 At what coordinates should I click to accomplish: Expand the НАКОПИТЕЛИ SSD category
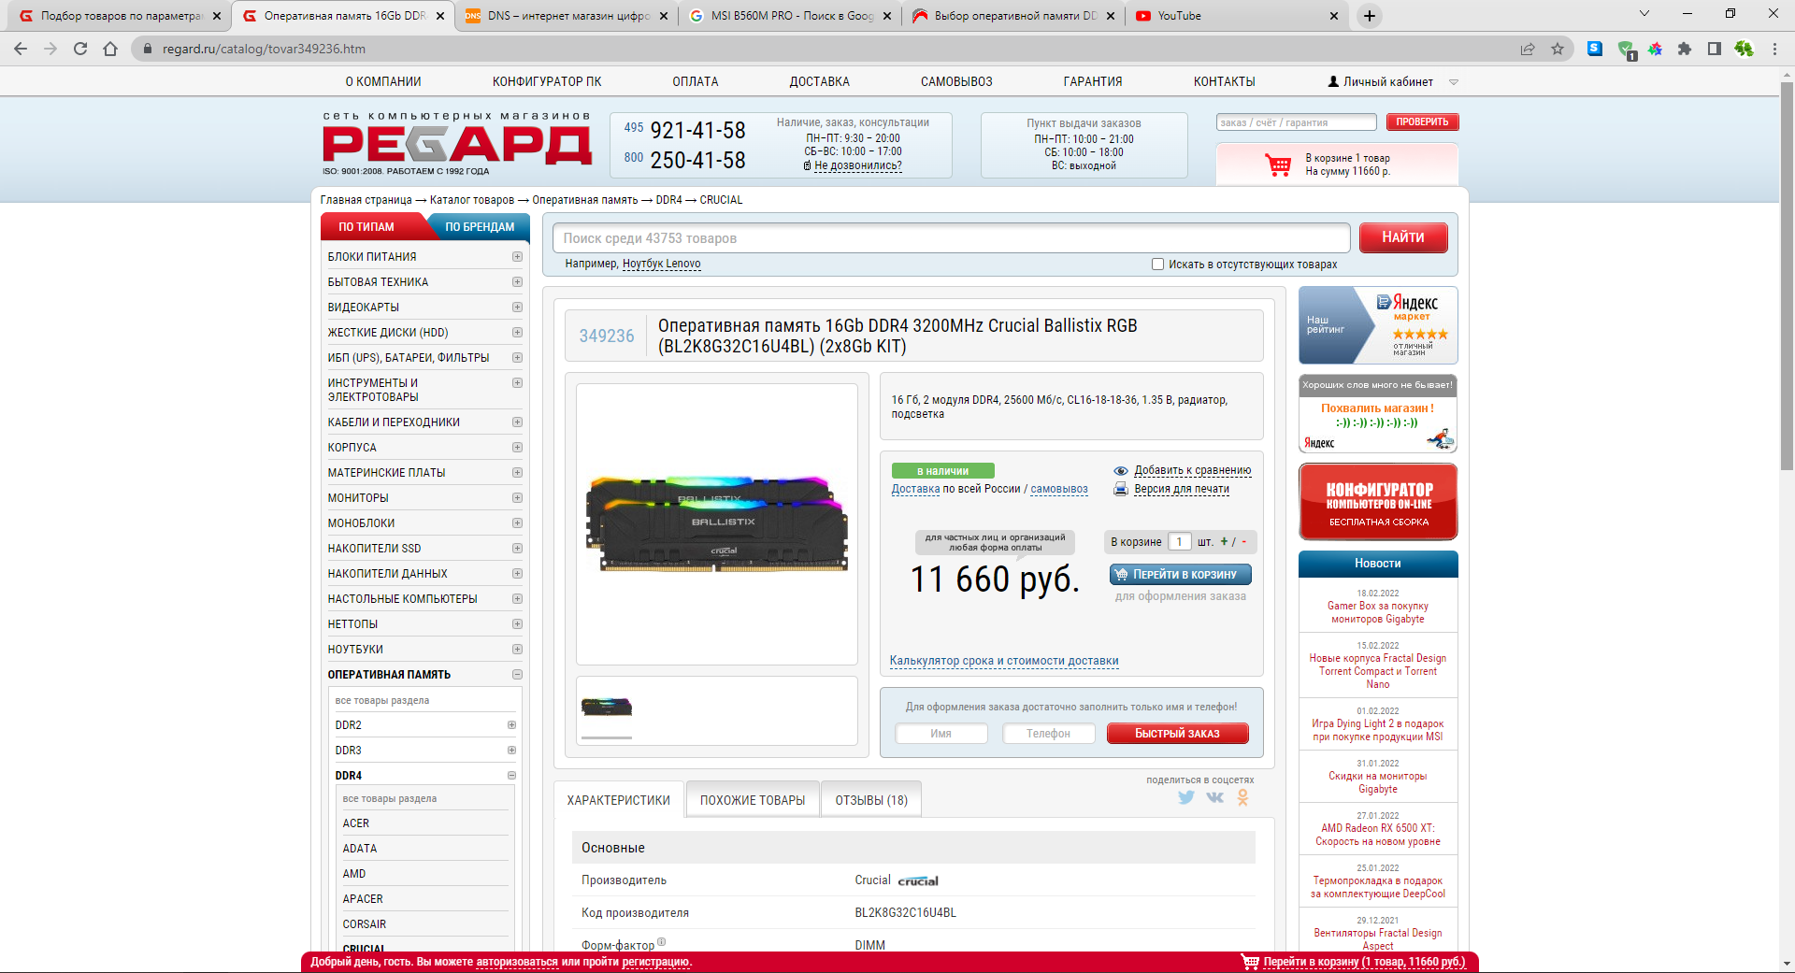pyautogui.click(x=517, y=549)
